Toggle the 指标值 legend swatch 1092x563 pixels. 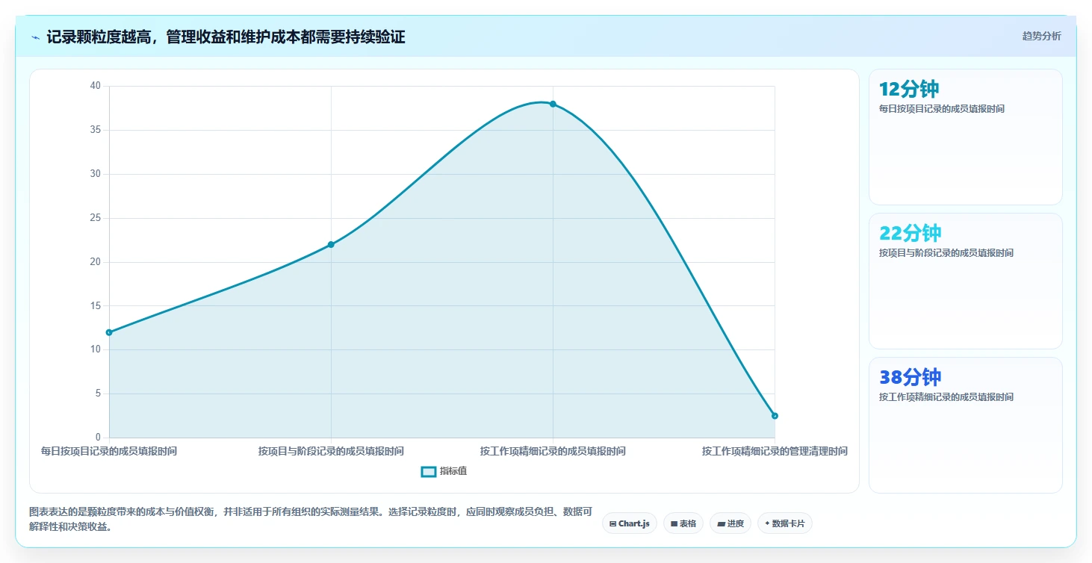coord(429,471)
